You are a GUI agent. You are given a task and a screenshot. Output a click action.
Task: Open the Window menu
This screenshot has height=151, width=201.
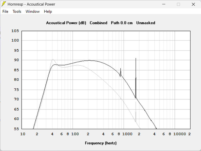pos(32,12)
